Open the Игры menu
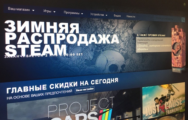 click(x=47, y=11)
